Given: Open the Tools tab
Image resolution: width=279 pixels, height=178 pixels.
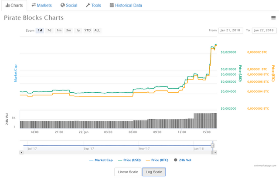Looking at the screenshot, I should 93,5.
